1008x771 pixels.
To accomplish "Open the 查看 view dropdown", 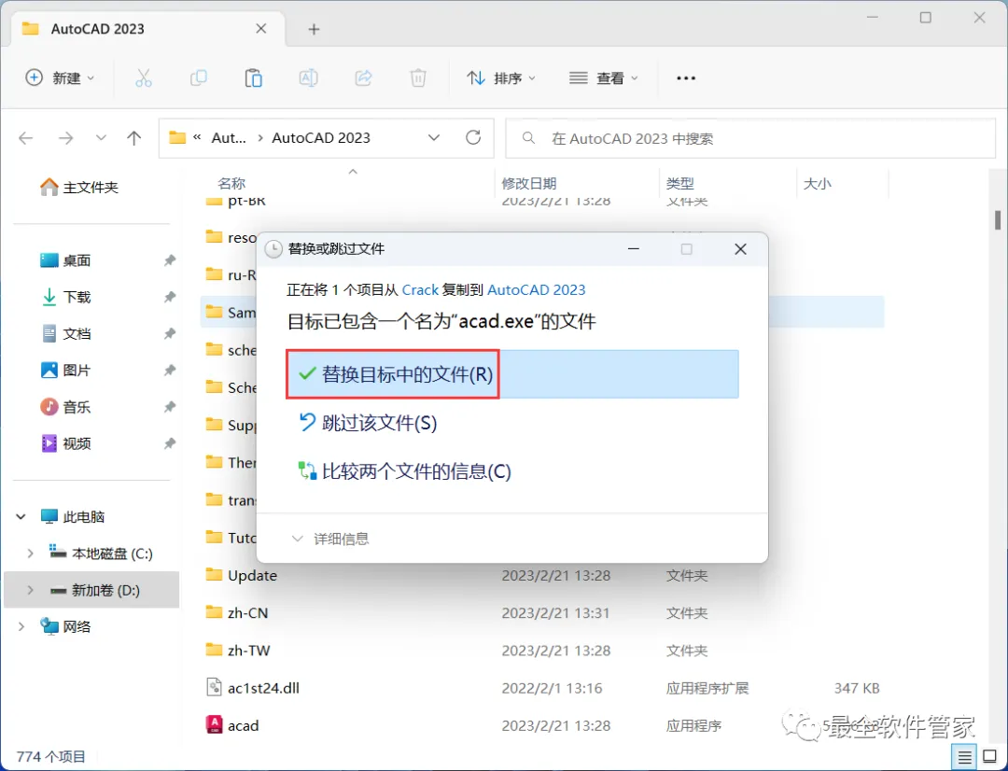I will click(604, 78).
